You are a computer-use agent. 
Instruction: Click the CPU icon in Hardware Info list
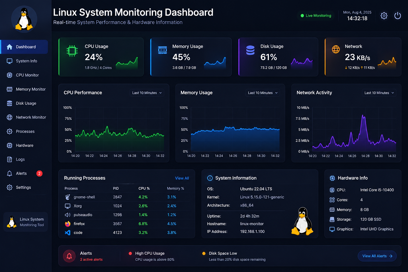(332, 190)
